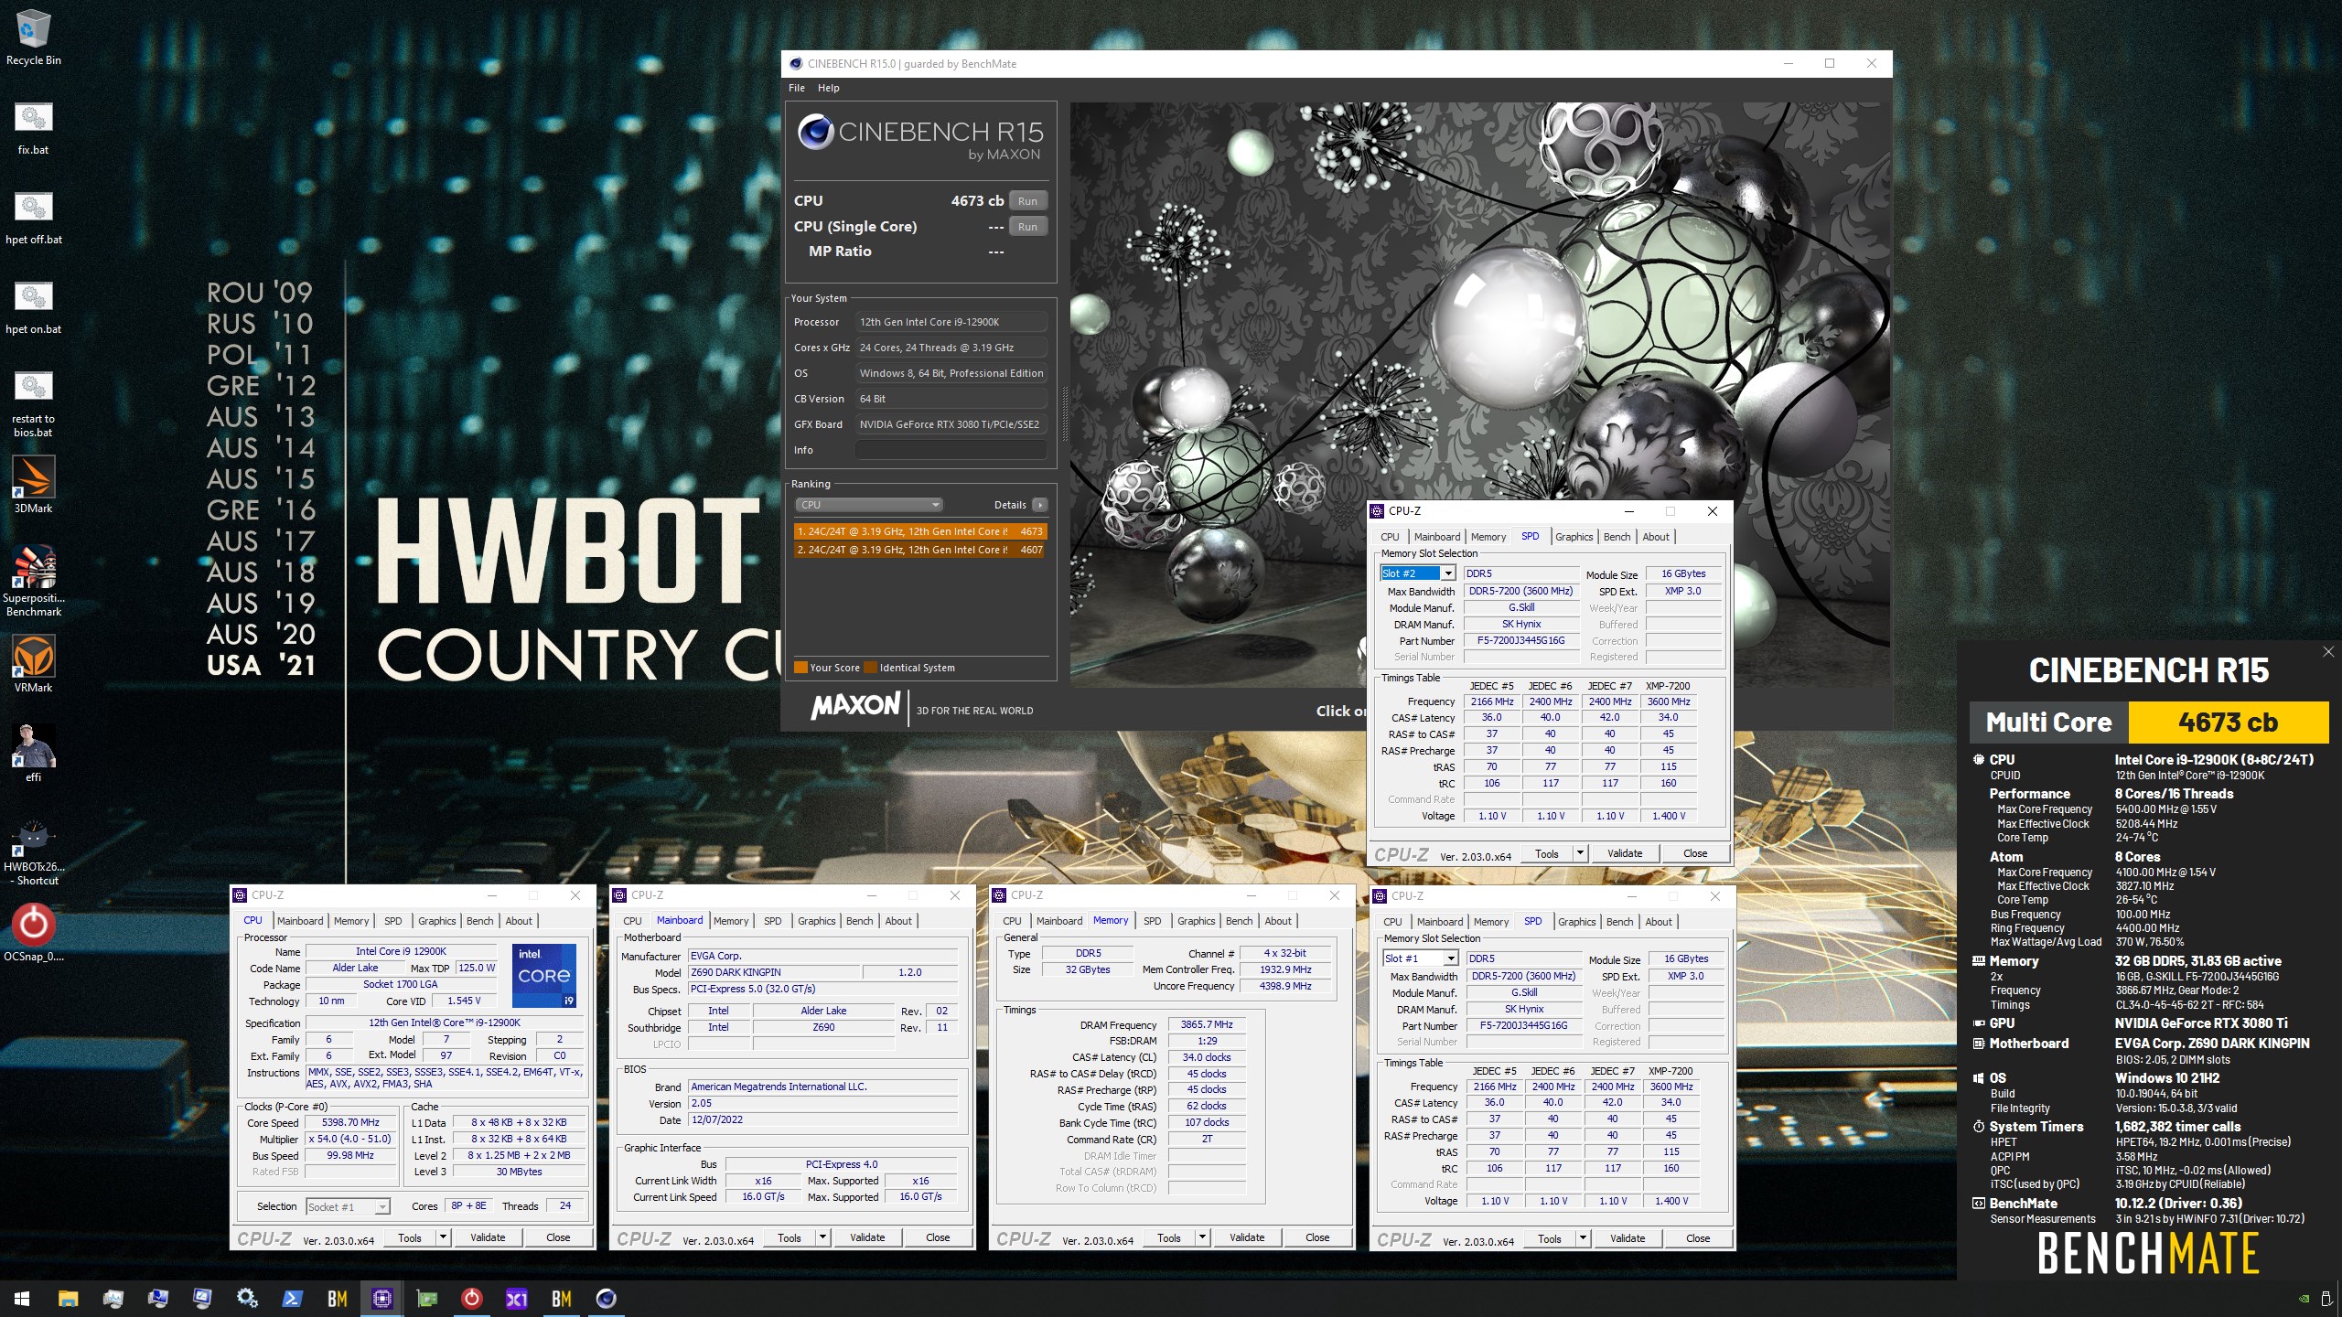Open About tab in Slot #2 SPD window
2342x1317 pixels.
(1656, 537)
